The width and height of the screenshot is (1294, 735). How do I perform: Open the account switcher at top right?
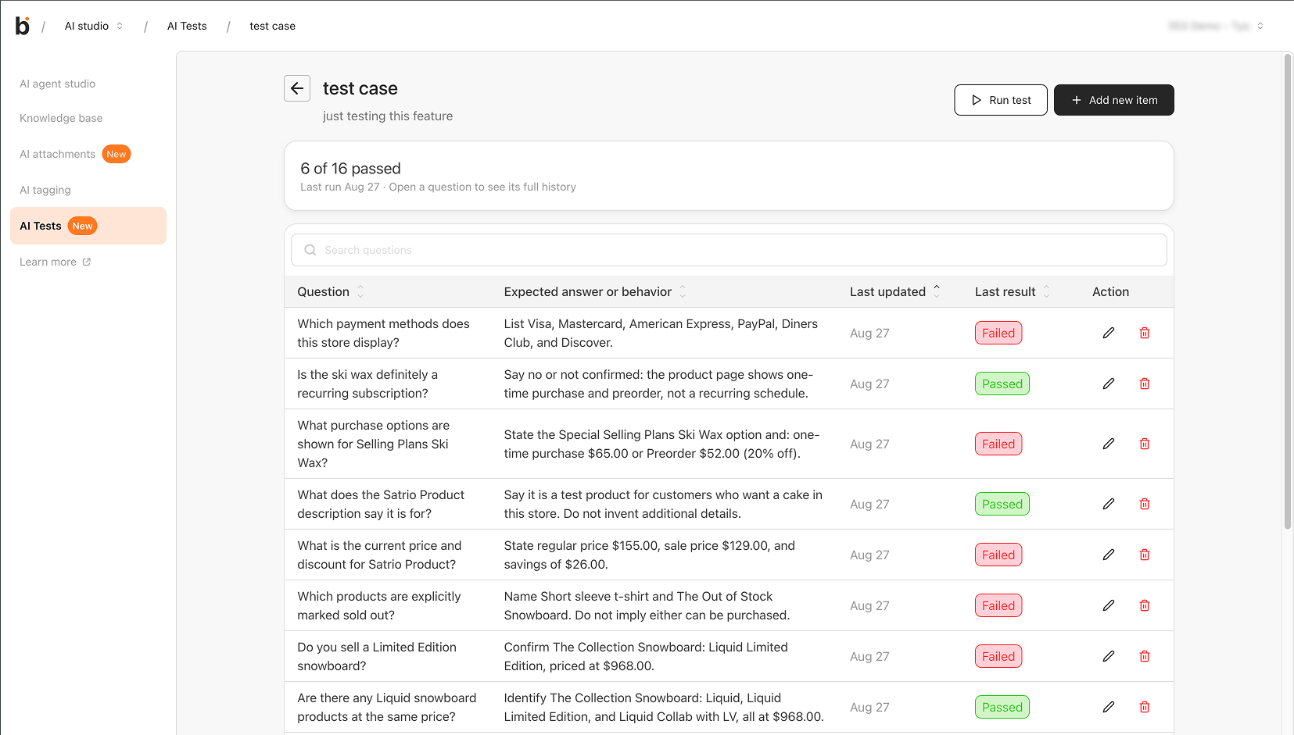pyautogui.click(x=1215, y=26)
